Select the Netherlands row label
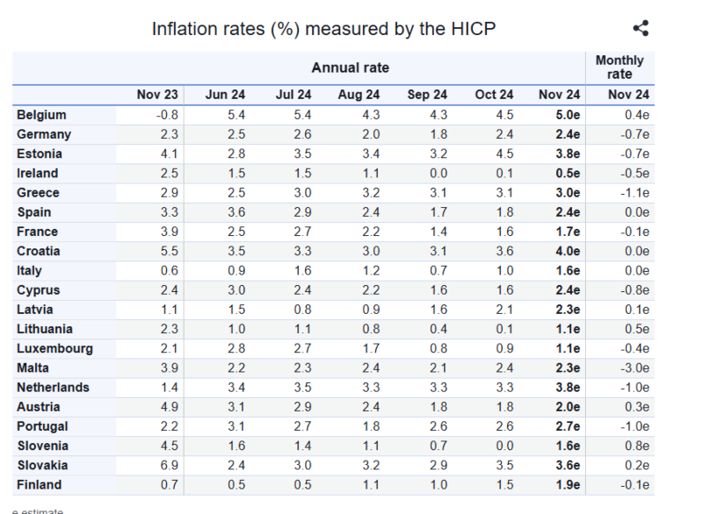 click(x=53, y=387)
